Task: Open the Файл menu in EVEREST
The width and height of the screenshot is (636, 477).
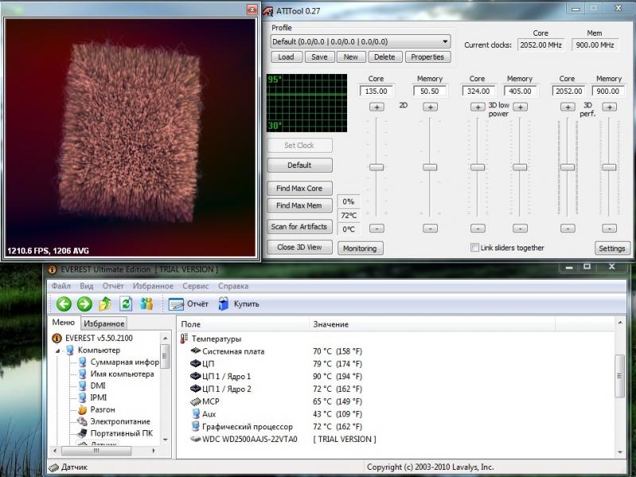Action: [60, 285]
